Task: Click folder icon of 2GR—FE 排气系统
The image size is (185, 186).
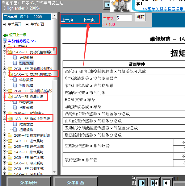Action: point(10,157)
